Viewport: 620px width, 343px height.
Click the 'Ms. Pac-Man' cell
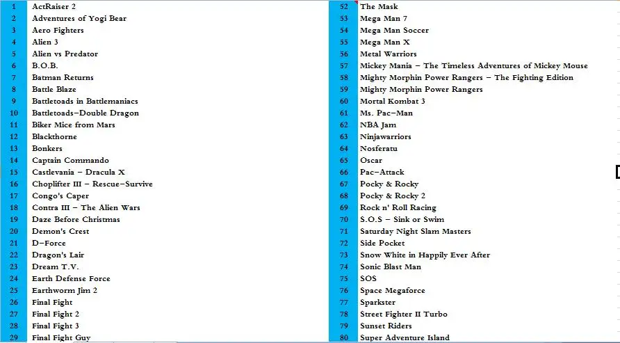point(386,113)
